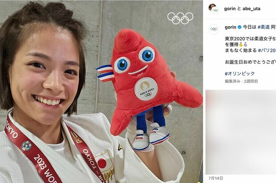Open gorin username link in the caption
Viewport: 276px width, 183px height.
pyautogui.click(x=231, y=27)
